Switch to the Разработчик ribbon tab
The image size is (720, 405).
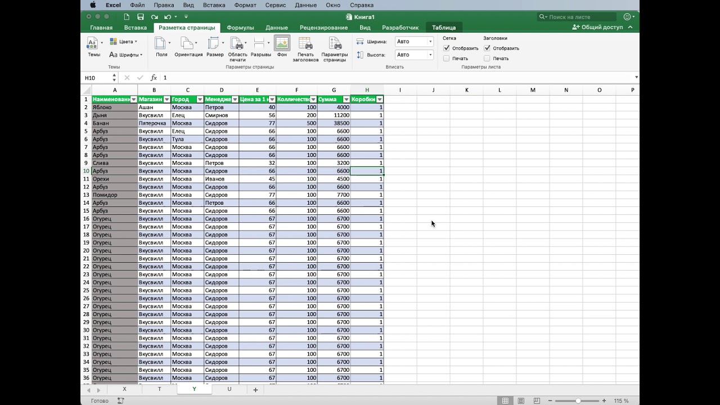pyautogui.click(x=400, y=28)
